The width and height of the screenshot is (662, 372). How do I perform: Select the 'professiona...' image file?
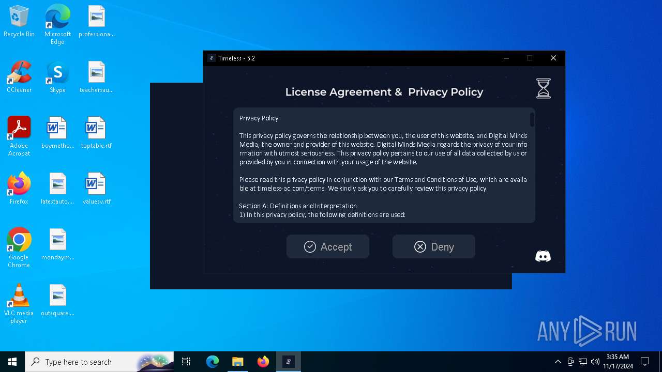(97, 22)
